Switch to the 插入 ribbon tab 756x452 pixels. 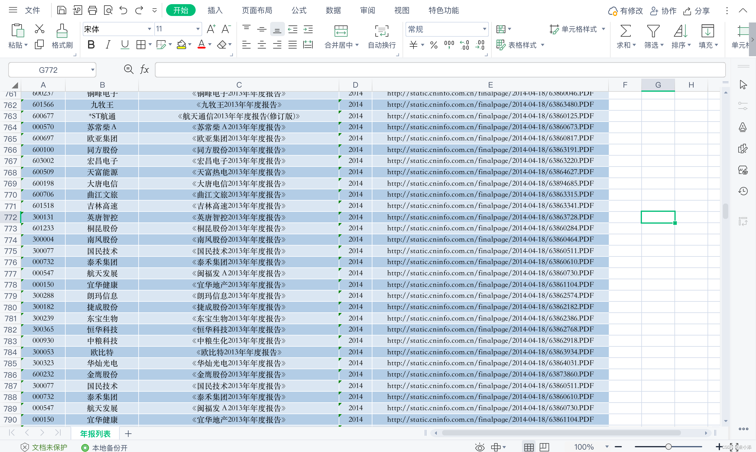point(215,10)
